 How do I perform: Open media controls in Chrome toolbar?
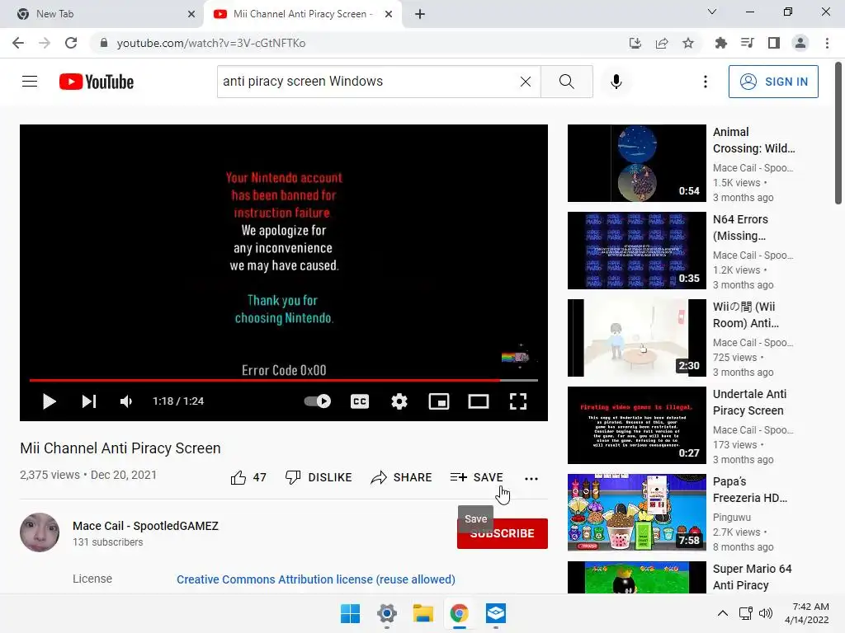pyautogui.click(x=747, y=43)
